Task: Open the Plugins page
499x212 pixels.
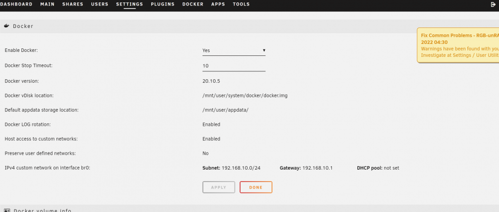Action: pyautogui.click(x=163, y=4)
